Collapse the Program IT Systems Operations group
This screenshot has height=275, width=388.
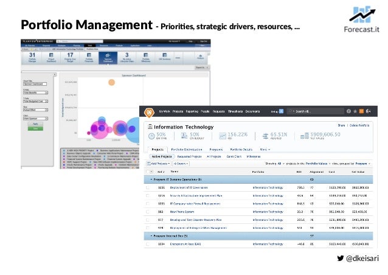151,179
